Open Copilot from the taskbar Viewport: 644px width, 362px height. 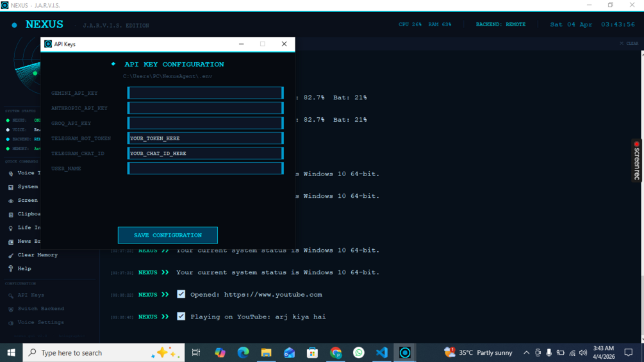220,352
